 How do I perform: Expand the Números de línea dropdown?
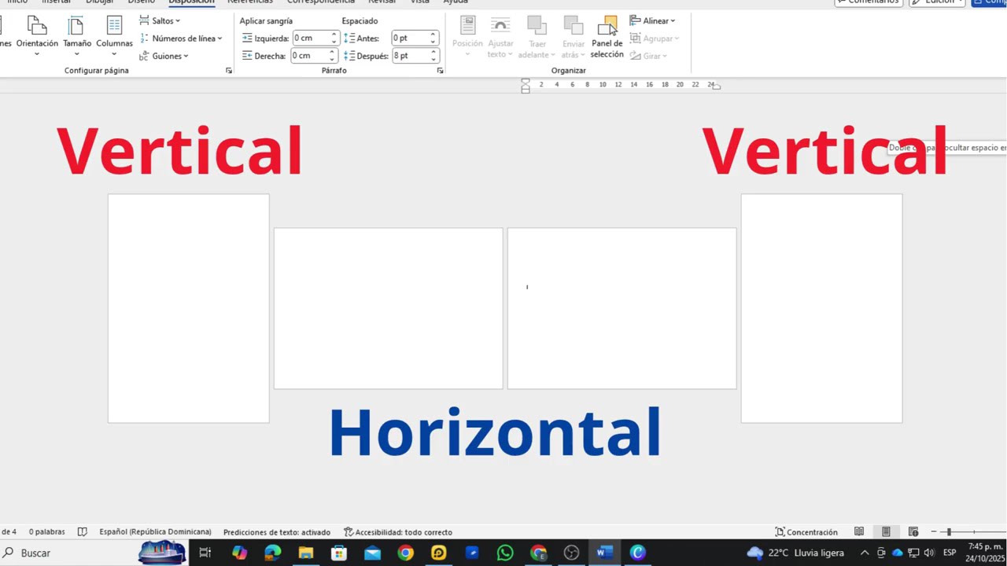(x=181, y=38)
